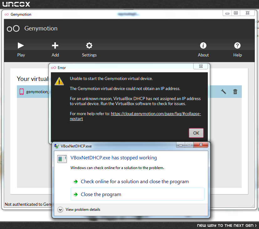Expand View problem details chevron
The width and height of the screenshot is (259, 229).
coord(60,210)
